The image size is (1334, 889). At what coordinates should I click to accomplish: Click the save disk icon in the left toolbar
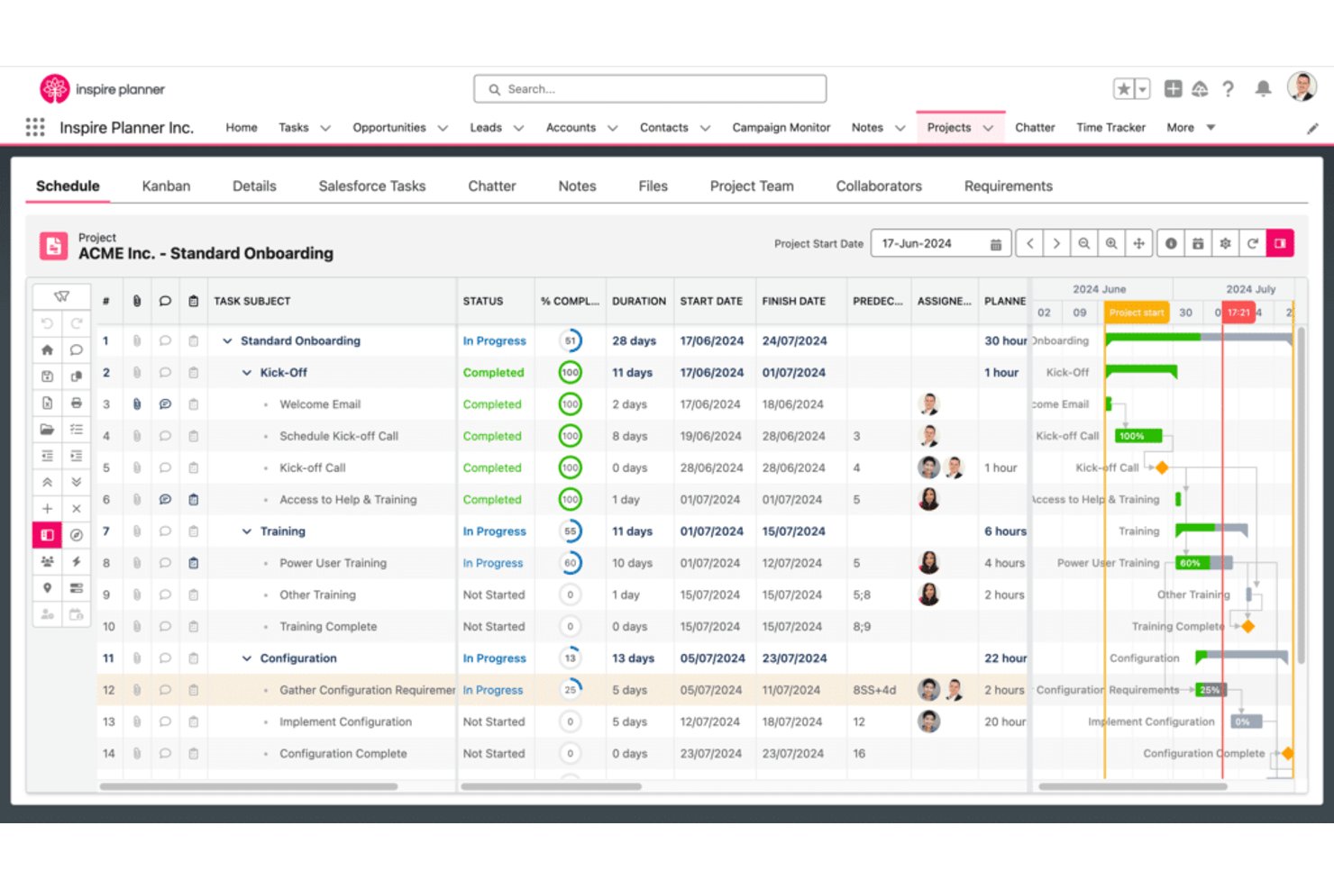click(48, 376)
